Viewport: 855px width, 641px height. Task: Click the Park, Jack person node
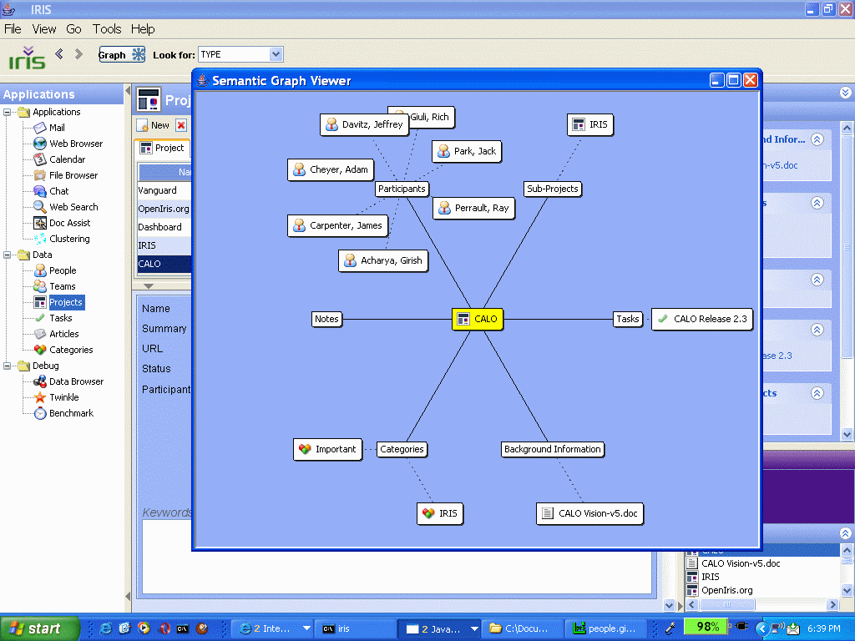(467, 152)
